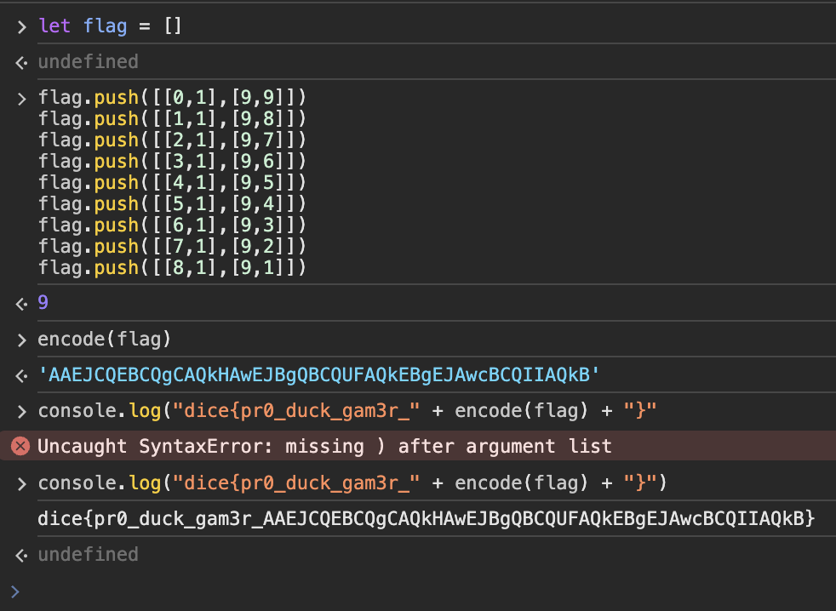The image size is (836, 611).
Task: Click the input chevron beside 'encode(flag)'
Action: (x=21, y=340)
